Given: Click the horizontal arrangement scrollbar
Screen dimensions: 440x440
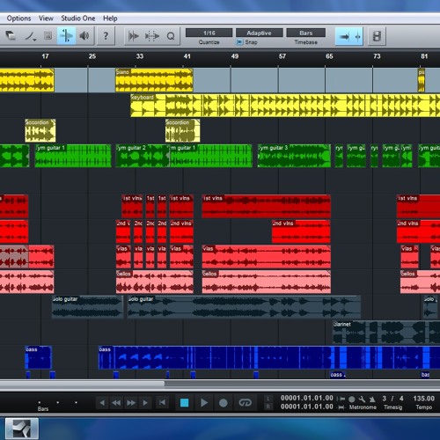Looking at the screenshot, I should [x=82, y=384].
